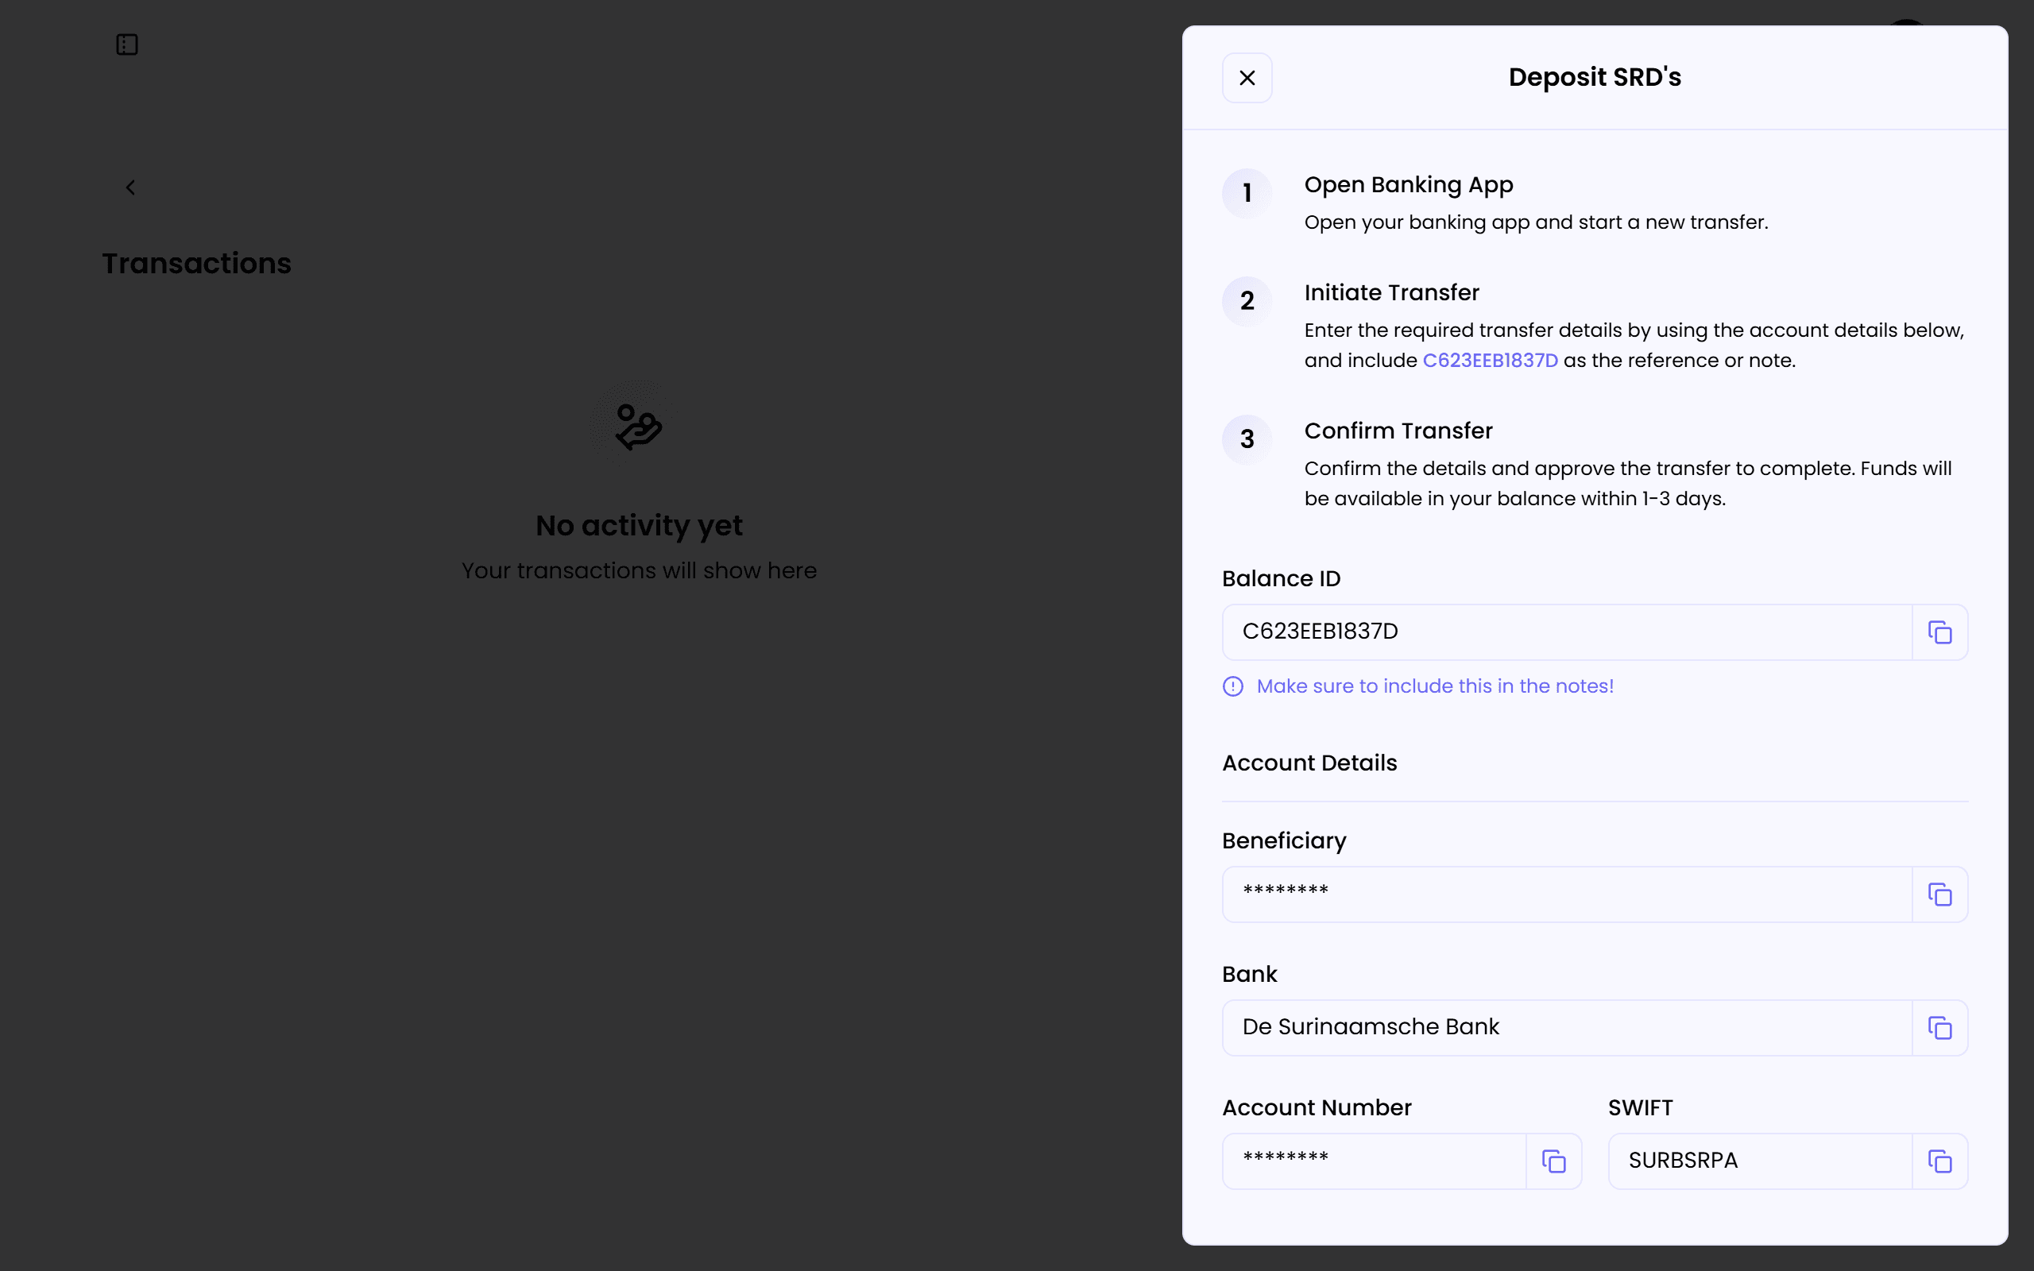Click step 2 Initiate Transfer heading

coord(1391,292)
